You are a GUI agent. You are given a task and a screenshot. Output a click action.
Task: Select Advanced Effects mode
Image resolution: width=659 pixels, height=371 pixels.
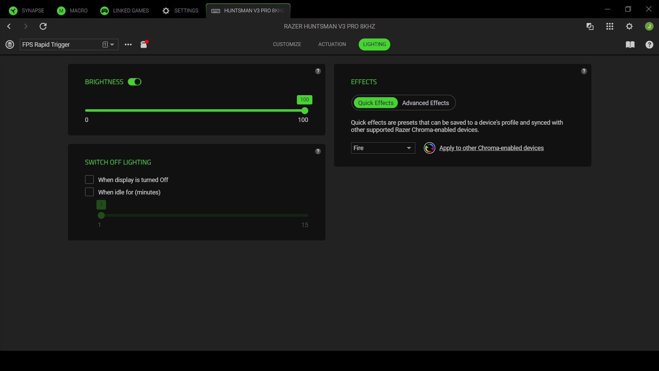coord(425,103)
